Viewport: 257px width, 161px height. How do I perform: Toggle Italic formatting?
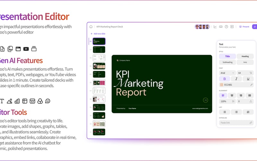click(x=236, y=79)
